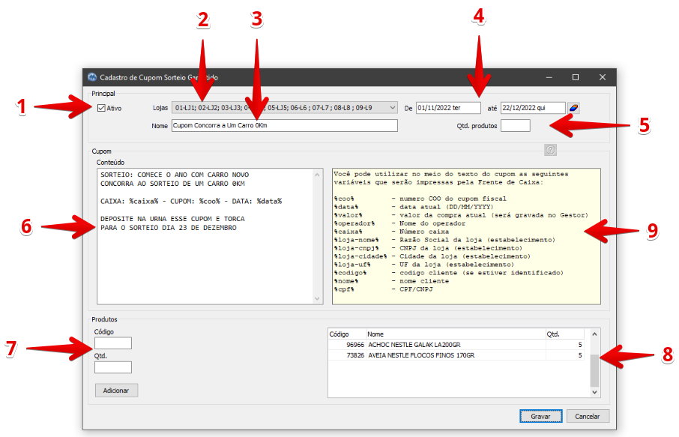This screenshot has height=437, width=679.
Task: Click the Código product input field
Action: tap(113, 343)
